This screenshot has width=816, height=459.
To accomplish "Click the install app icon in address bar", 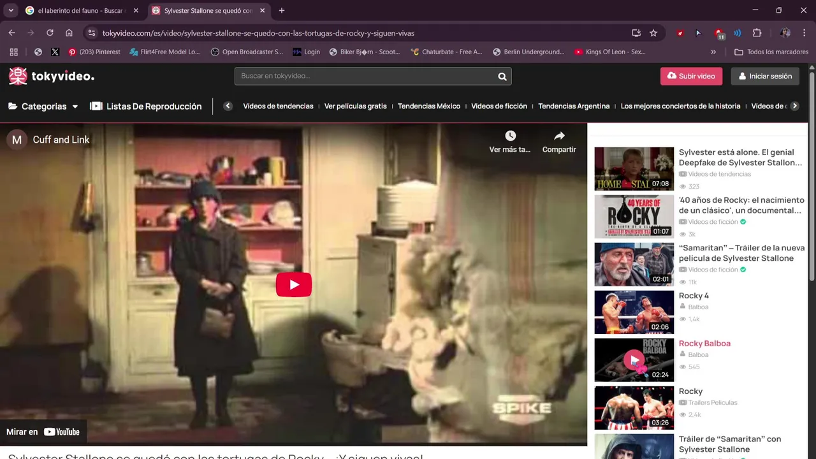I will (636, 33).
